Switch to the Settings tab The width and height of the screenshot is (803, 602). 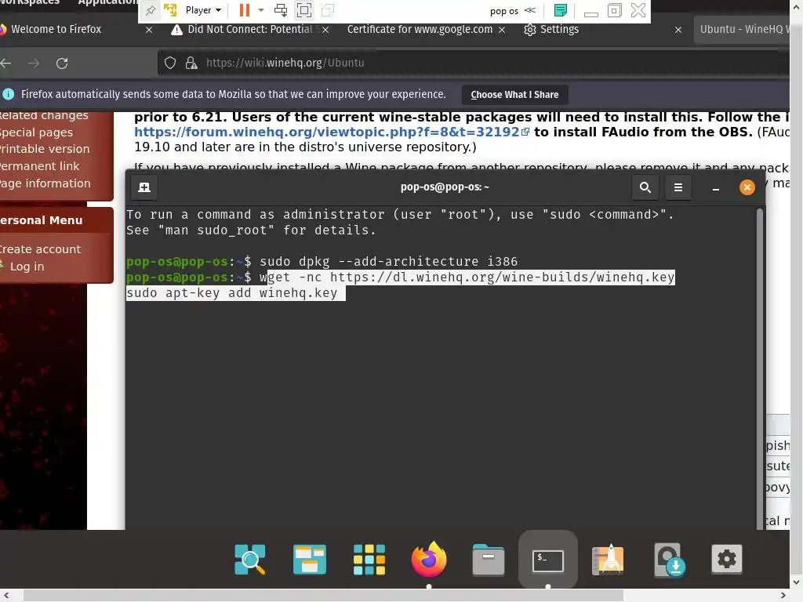(x=559, y=29)
